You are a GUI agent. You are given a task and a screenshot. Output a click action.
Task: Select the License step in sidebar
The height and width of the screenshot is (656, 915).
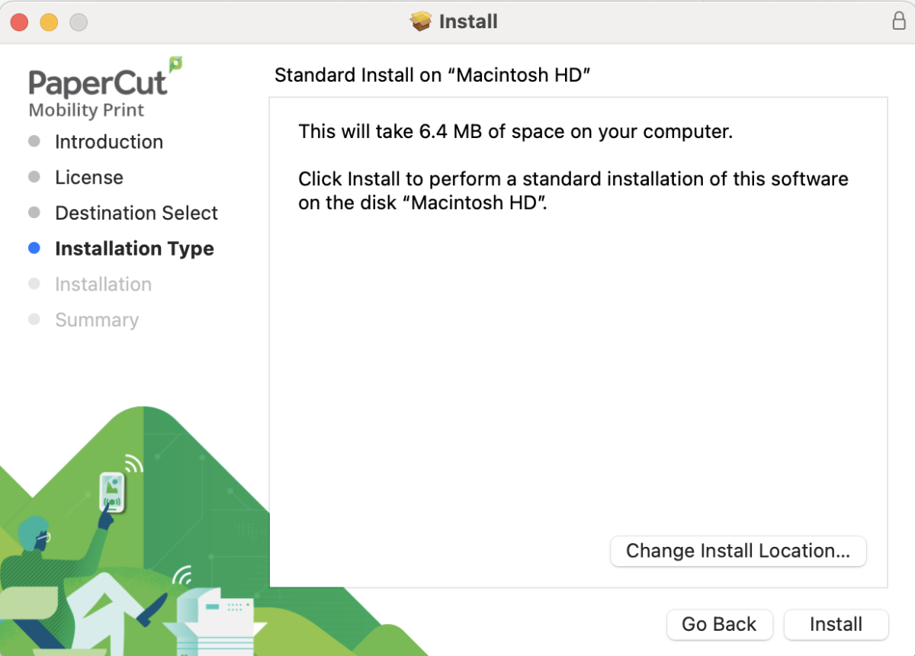[88, 178]
